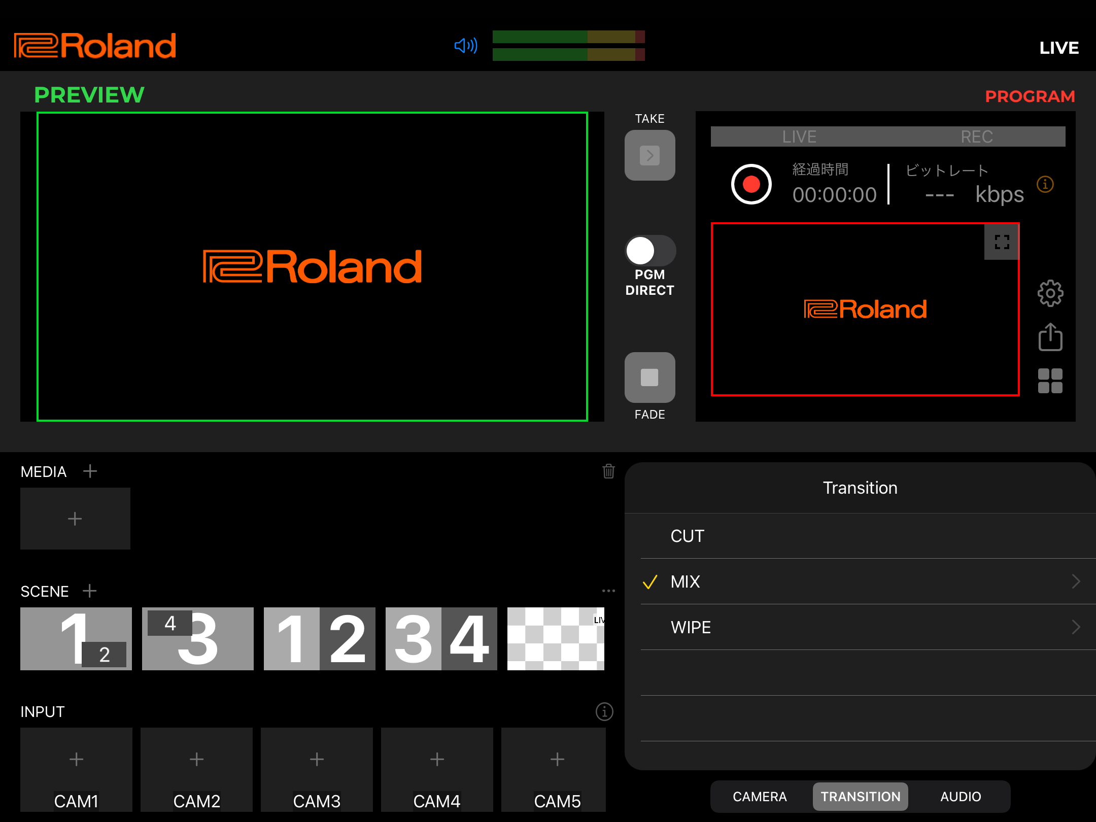Add camera to CAM2 slot
The image size is (1096, 822).
click(x=196, y=770)
